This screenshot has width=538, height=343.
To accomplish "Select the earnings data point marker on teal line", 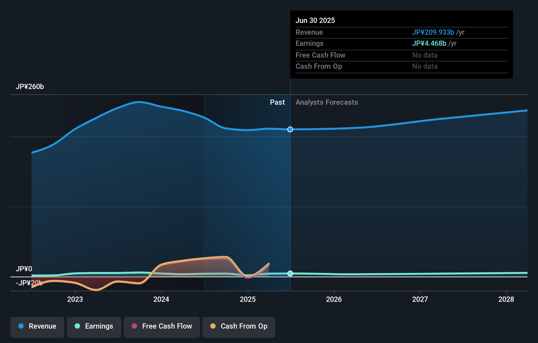I will (x=290, y=273).
